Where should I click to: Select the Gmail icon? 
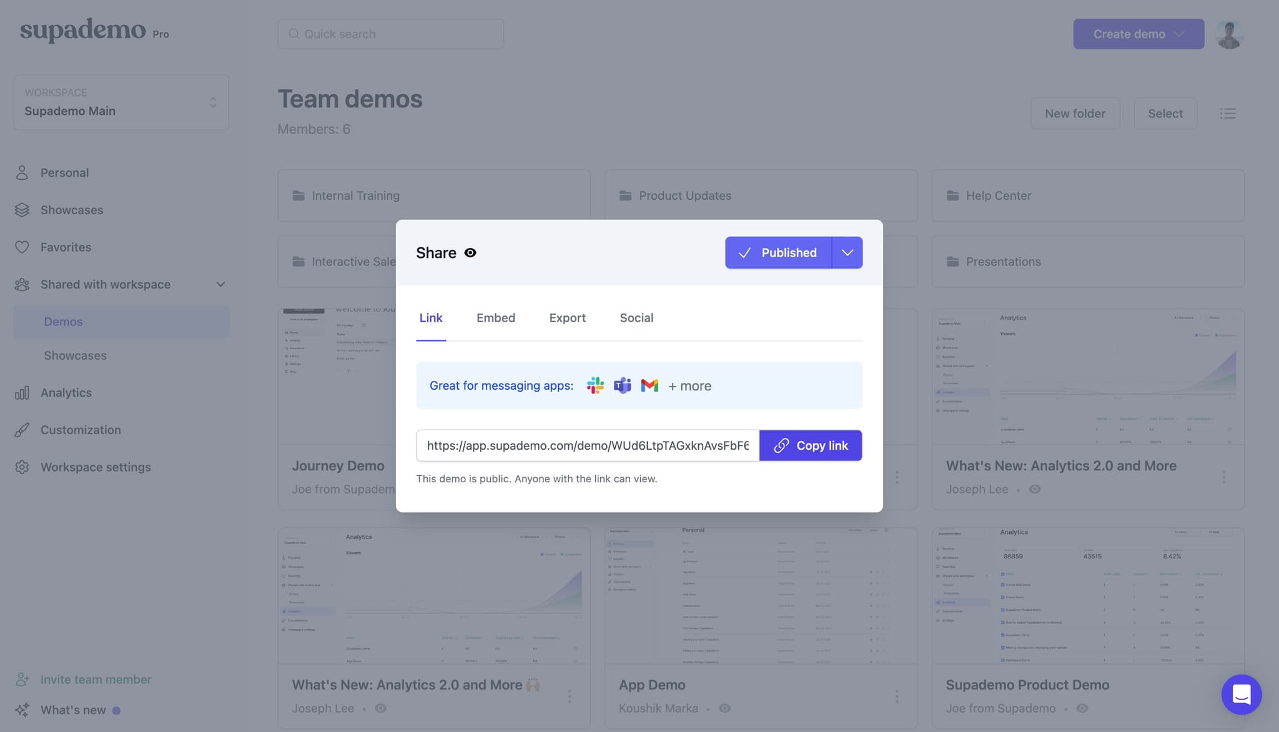[x=649, y=385]
